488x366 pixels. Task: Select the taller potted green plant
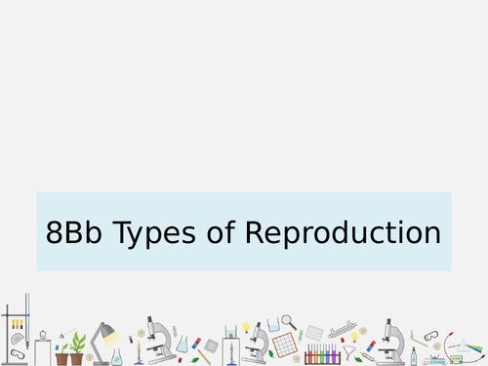(x=77, y=348)
